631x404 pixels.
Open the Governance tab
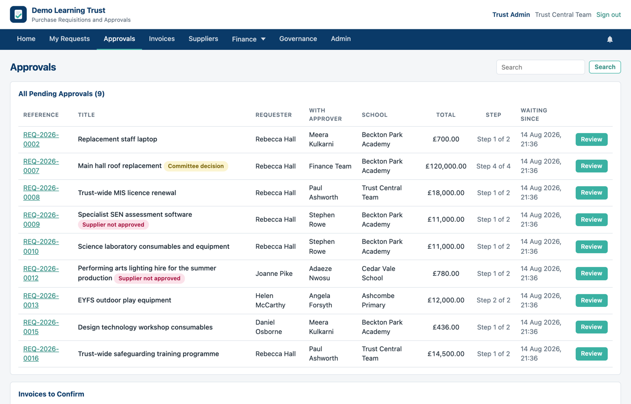coord(298,39)
